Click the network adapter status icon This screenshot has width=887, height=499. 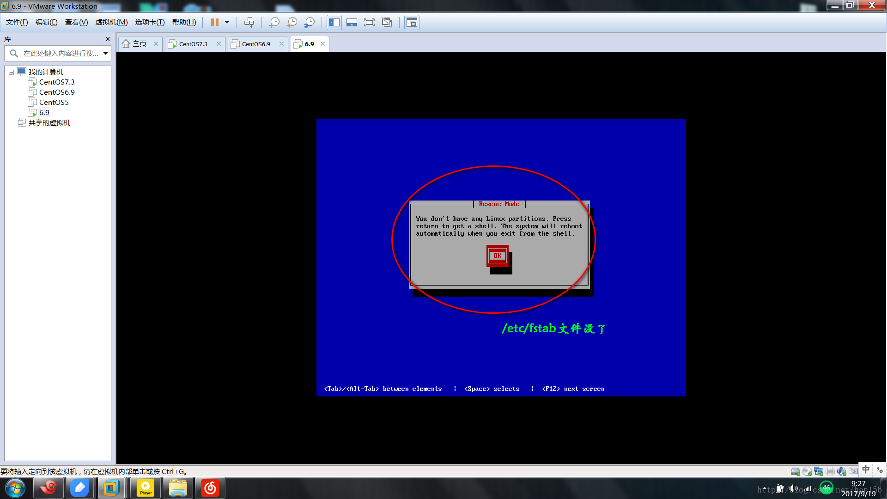tap(819, 471)
